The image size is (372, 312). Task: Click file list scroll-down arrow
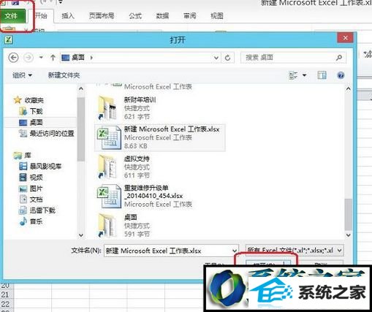point(349,235)
